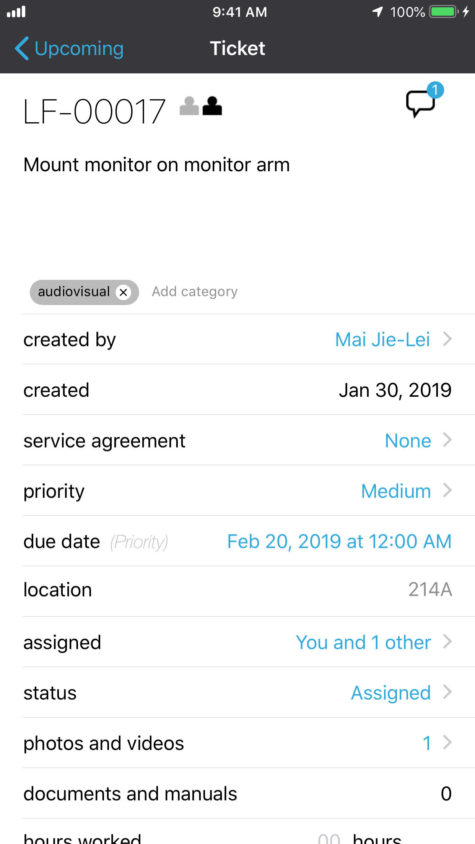475x844 pixels.
Task: Tap the location arrow status icon
Action: [377, 12]
